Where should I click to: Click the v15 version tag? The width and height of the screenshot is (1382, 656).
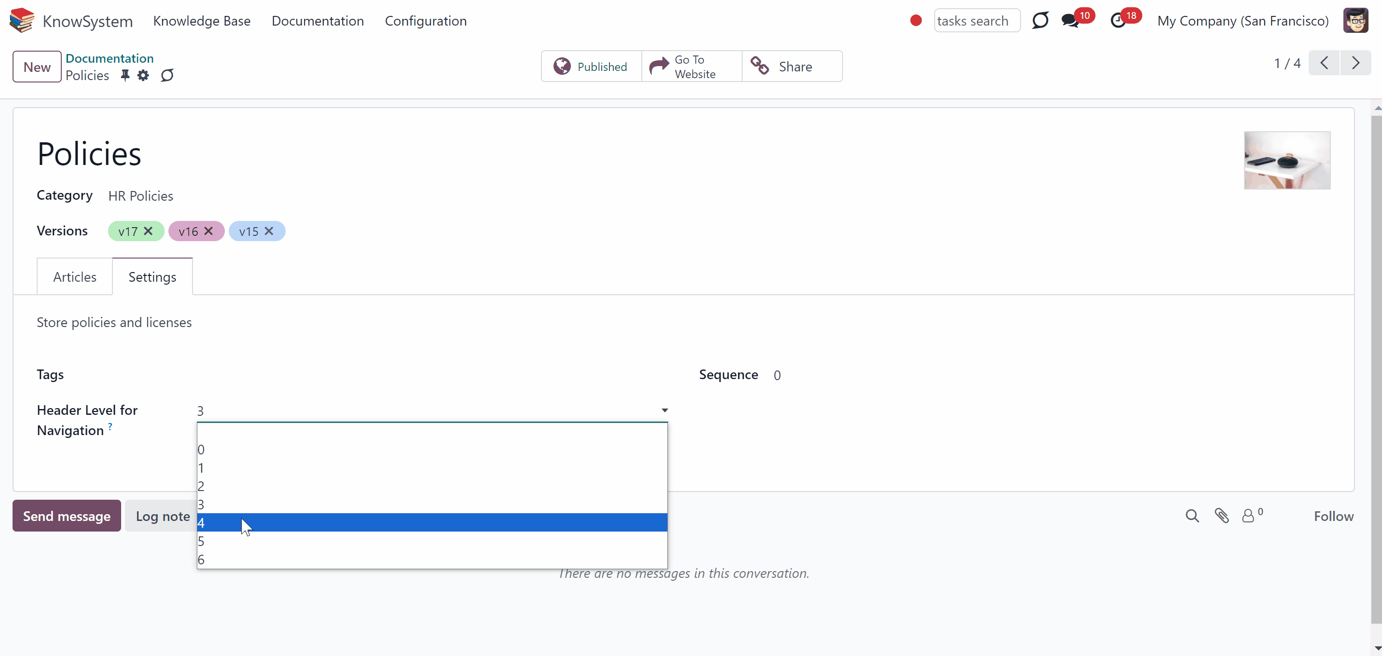(x=249, y=231)
